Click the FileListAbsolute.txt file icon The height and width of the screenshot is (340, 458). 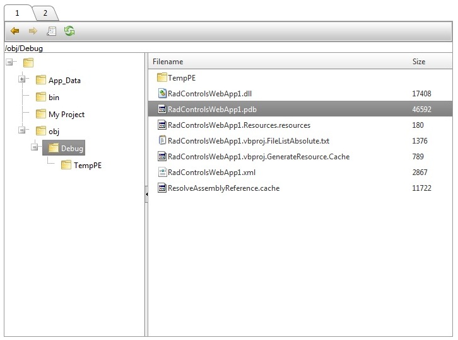tap(161, 140)
